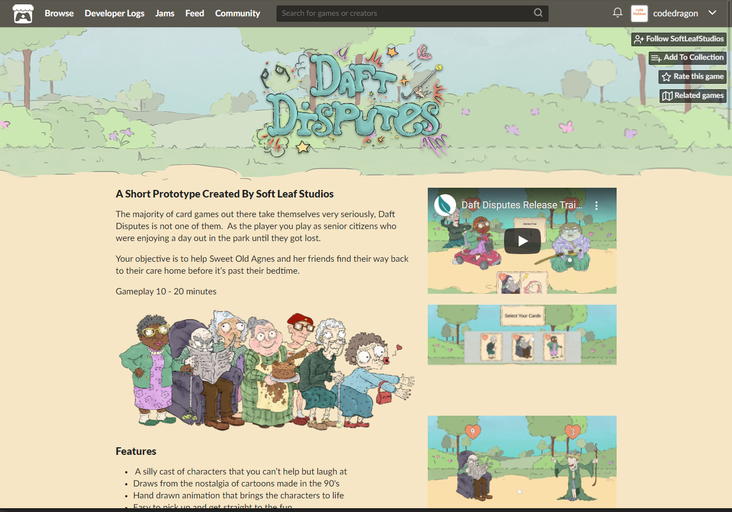Click the magnifier search icon
Image resolution: width=732 pixels, height=512 pixels.
tap(538, 13)
